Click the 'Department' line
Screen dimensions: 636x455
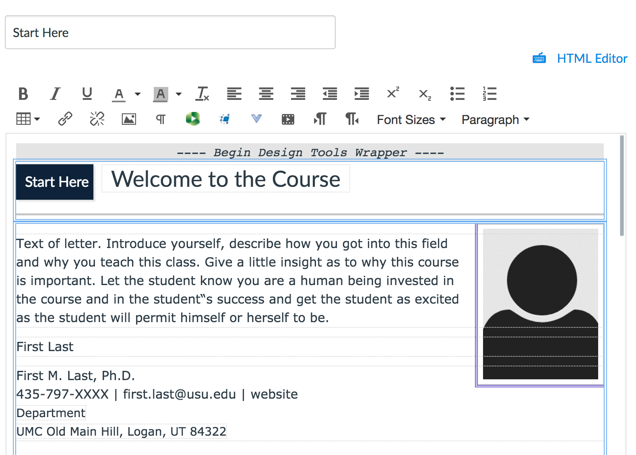coord(51,413)
